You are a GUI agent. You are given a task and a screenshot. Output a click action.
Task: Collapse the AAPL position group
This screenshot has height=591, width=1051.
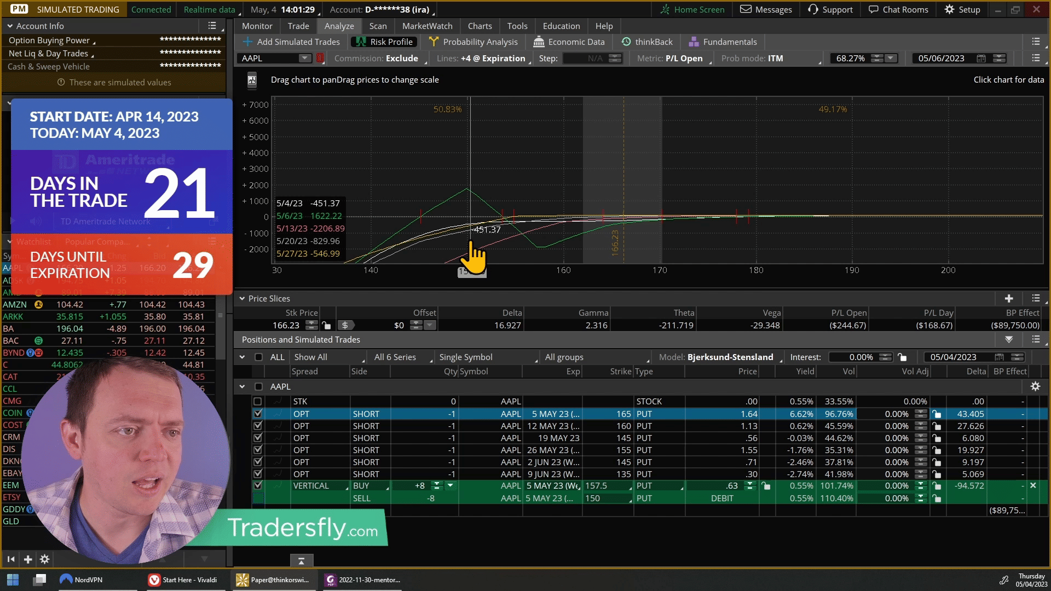coord(242,386)
